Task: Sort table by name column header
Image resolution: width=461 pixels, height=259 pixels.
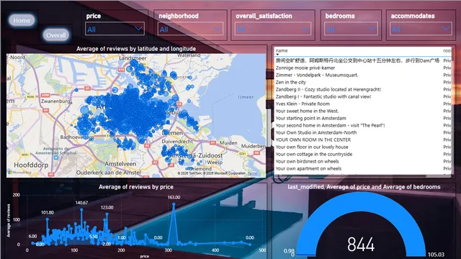Action: click(x=282, y=50)
